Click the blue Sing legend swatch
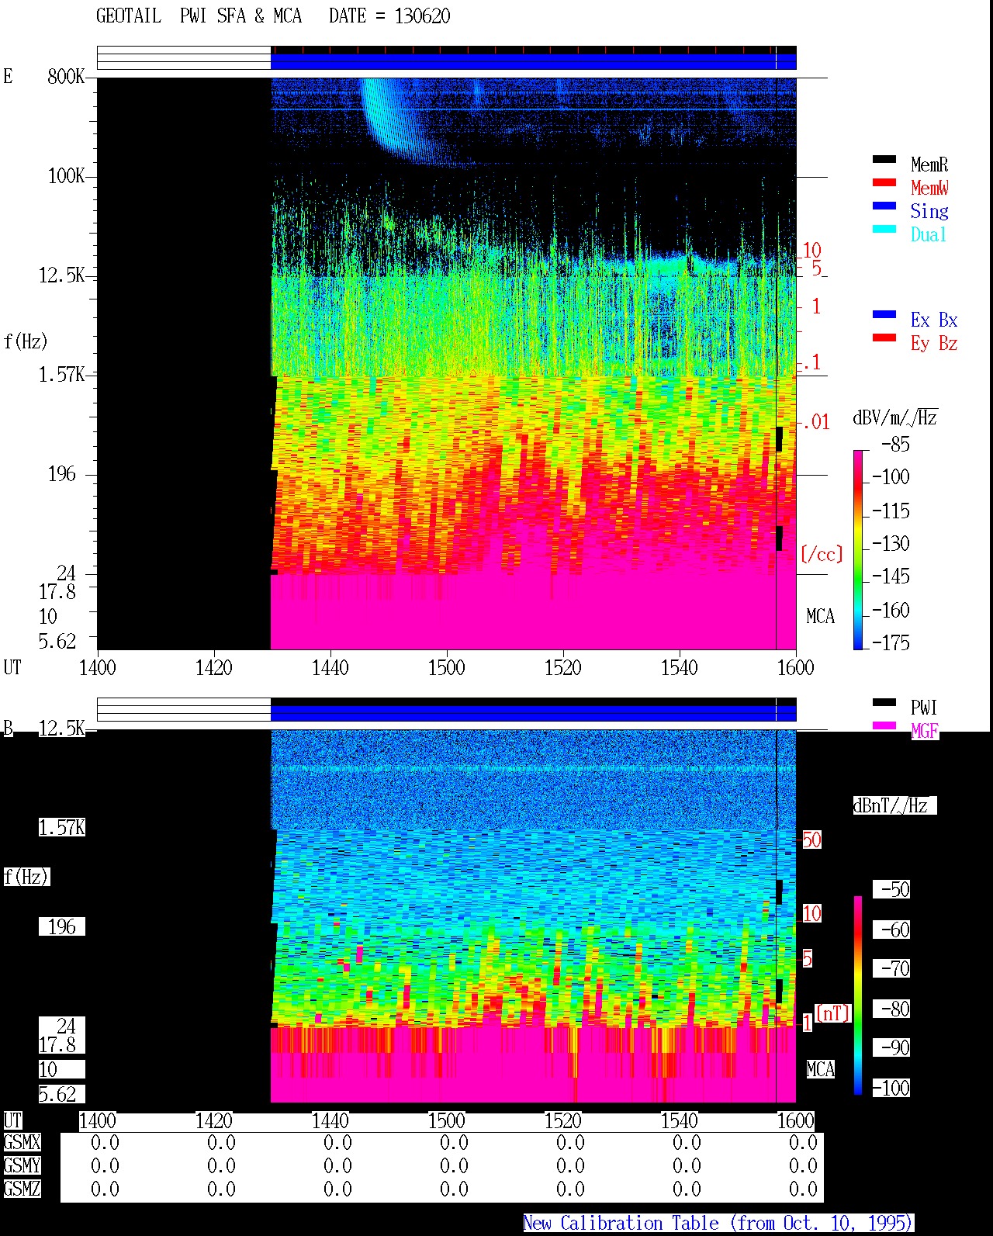993x1236 pixels. pyautogui.click(x=884, y=206)
